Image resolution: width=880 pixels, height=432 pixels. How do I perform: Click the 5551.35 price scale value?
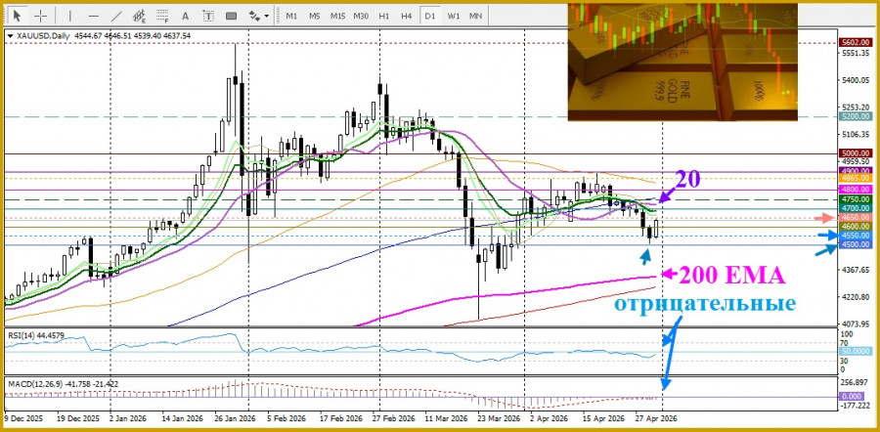click(x=855, y=53)
